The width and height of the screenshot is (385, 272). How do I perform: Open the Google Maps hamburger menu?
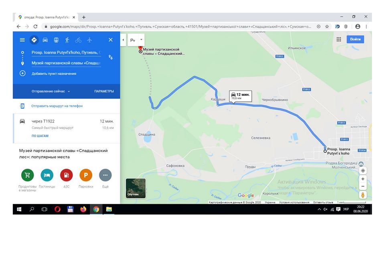pyautogui.click(x=22, y=40)
